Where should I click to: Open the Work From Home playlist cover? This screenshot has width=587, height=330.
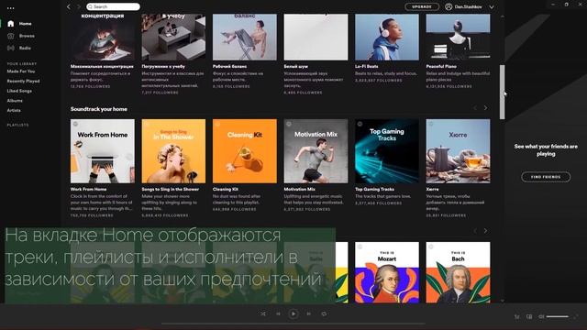pyautogui.click(x=103, y=151)
